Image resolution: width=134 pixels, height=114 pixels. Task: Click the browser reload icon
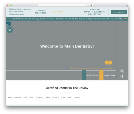pyautogui.click(x=87, y=5)
